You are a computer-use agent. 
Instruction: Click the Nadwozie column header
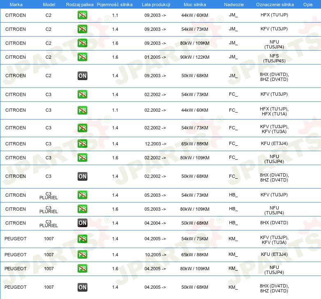[234, 5]
